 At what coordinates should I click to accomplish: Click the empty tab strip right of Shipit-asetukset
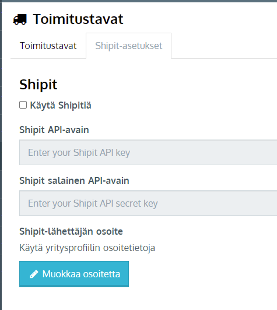224,46
